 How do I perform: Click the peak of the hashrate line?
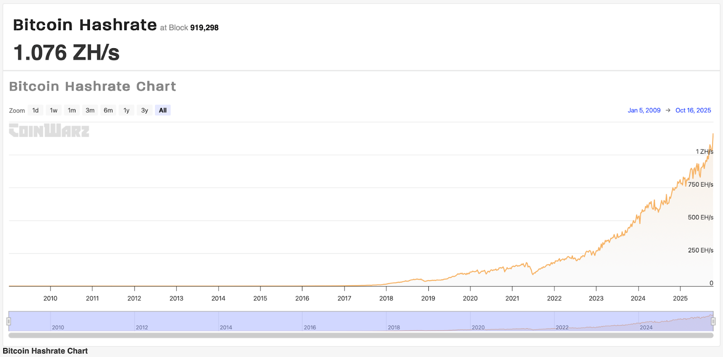713,134
